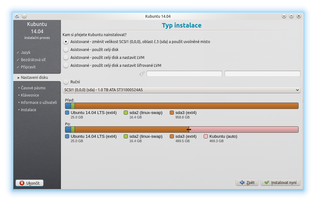Click the orange sda3 swatch in Po legend
Viewport: 316px width, 203px height.
click(172, 136)
